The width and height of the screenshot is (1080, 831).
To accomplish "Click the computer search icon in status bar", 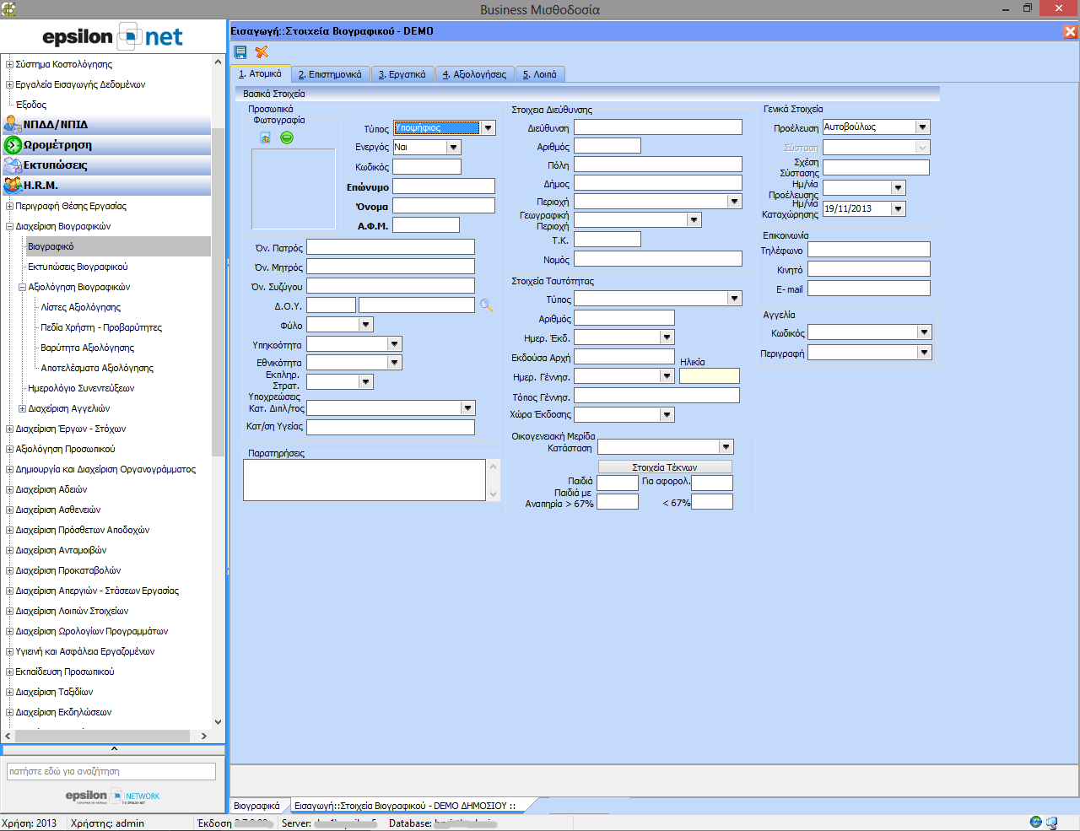I will click(1051, 822).
